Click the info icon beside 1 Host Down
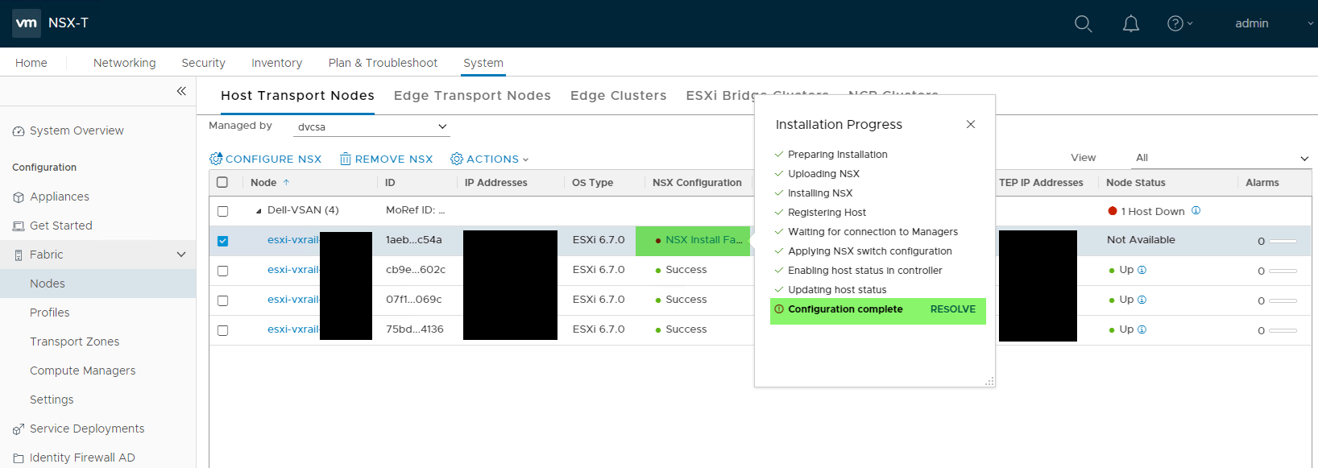1318x468 pixels. (1196, 210)
